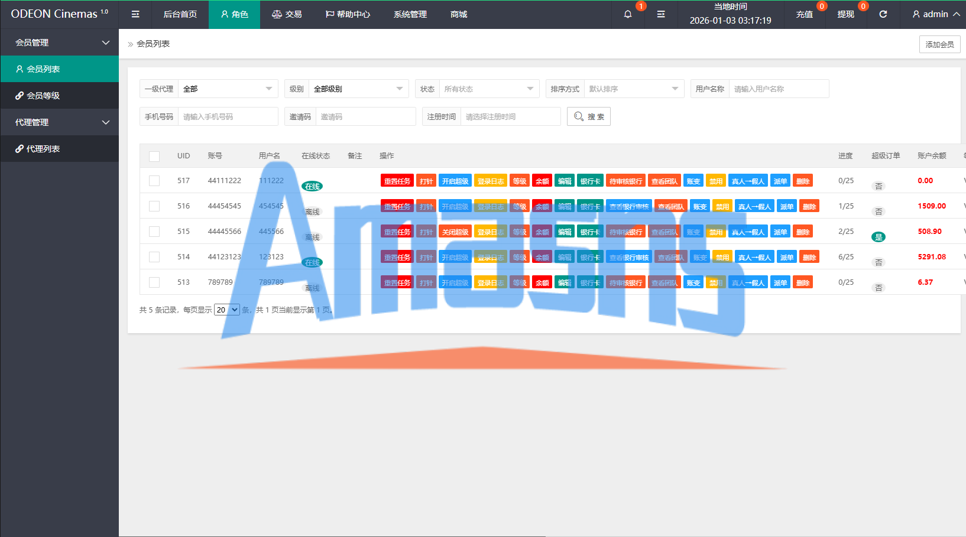Click the 添加会员 button
The height and width of the screenshot is (537, 966).
940,44
